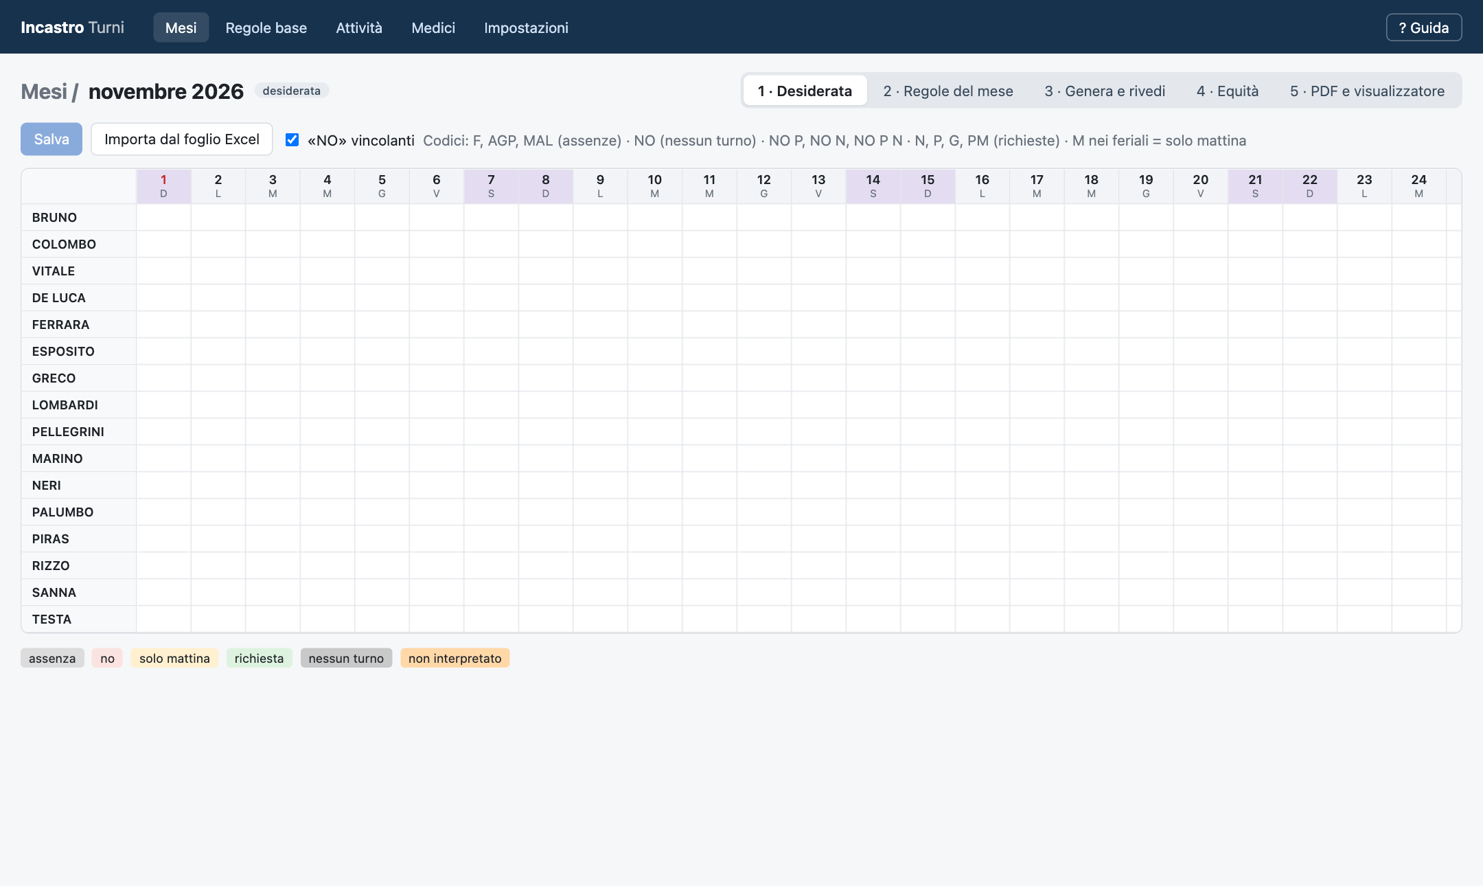Select the SANNA row name
This screenshot has height=886, width=1483.
tap(54, 592)
